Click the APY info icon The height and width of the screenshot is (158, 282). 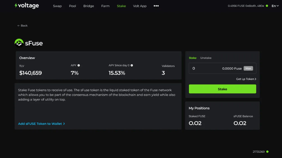coord(78,65)
